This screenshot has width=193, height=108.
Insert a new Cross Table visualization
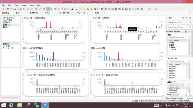88,9
